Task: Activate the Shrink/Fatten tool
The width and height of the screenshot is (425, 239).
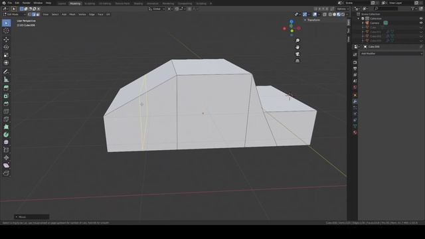Action: click(x=6, y=158)
